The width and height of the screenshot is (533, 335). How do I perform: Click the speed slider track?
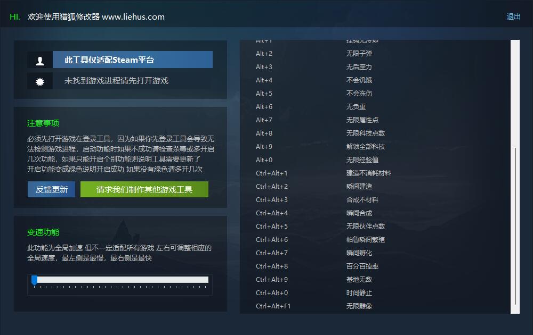[x=121, y=280]
